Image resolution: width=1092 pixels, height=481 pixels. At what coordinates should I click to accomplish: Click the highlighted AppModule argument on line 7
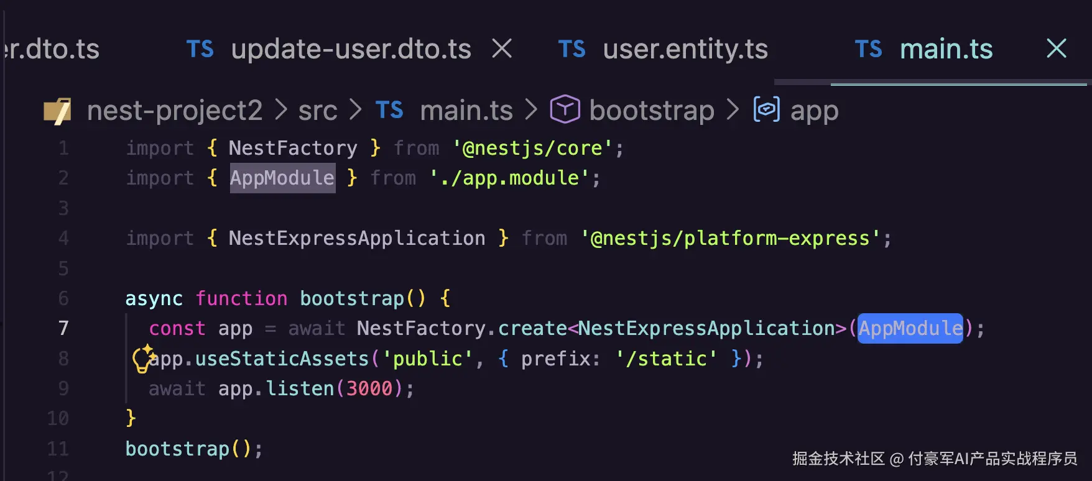pyautogui.click(x=910, y=328)
